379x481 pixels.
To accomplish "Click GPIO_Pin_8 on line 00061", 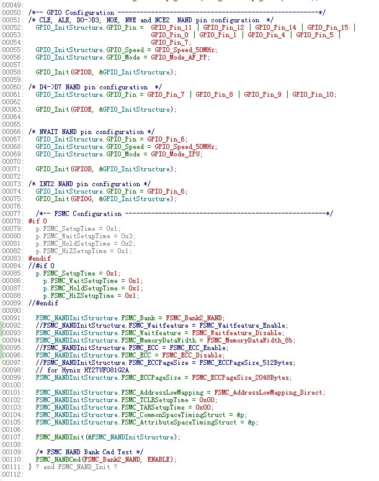I will [x=215, y=94].
